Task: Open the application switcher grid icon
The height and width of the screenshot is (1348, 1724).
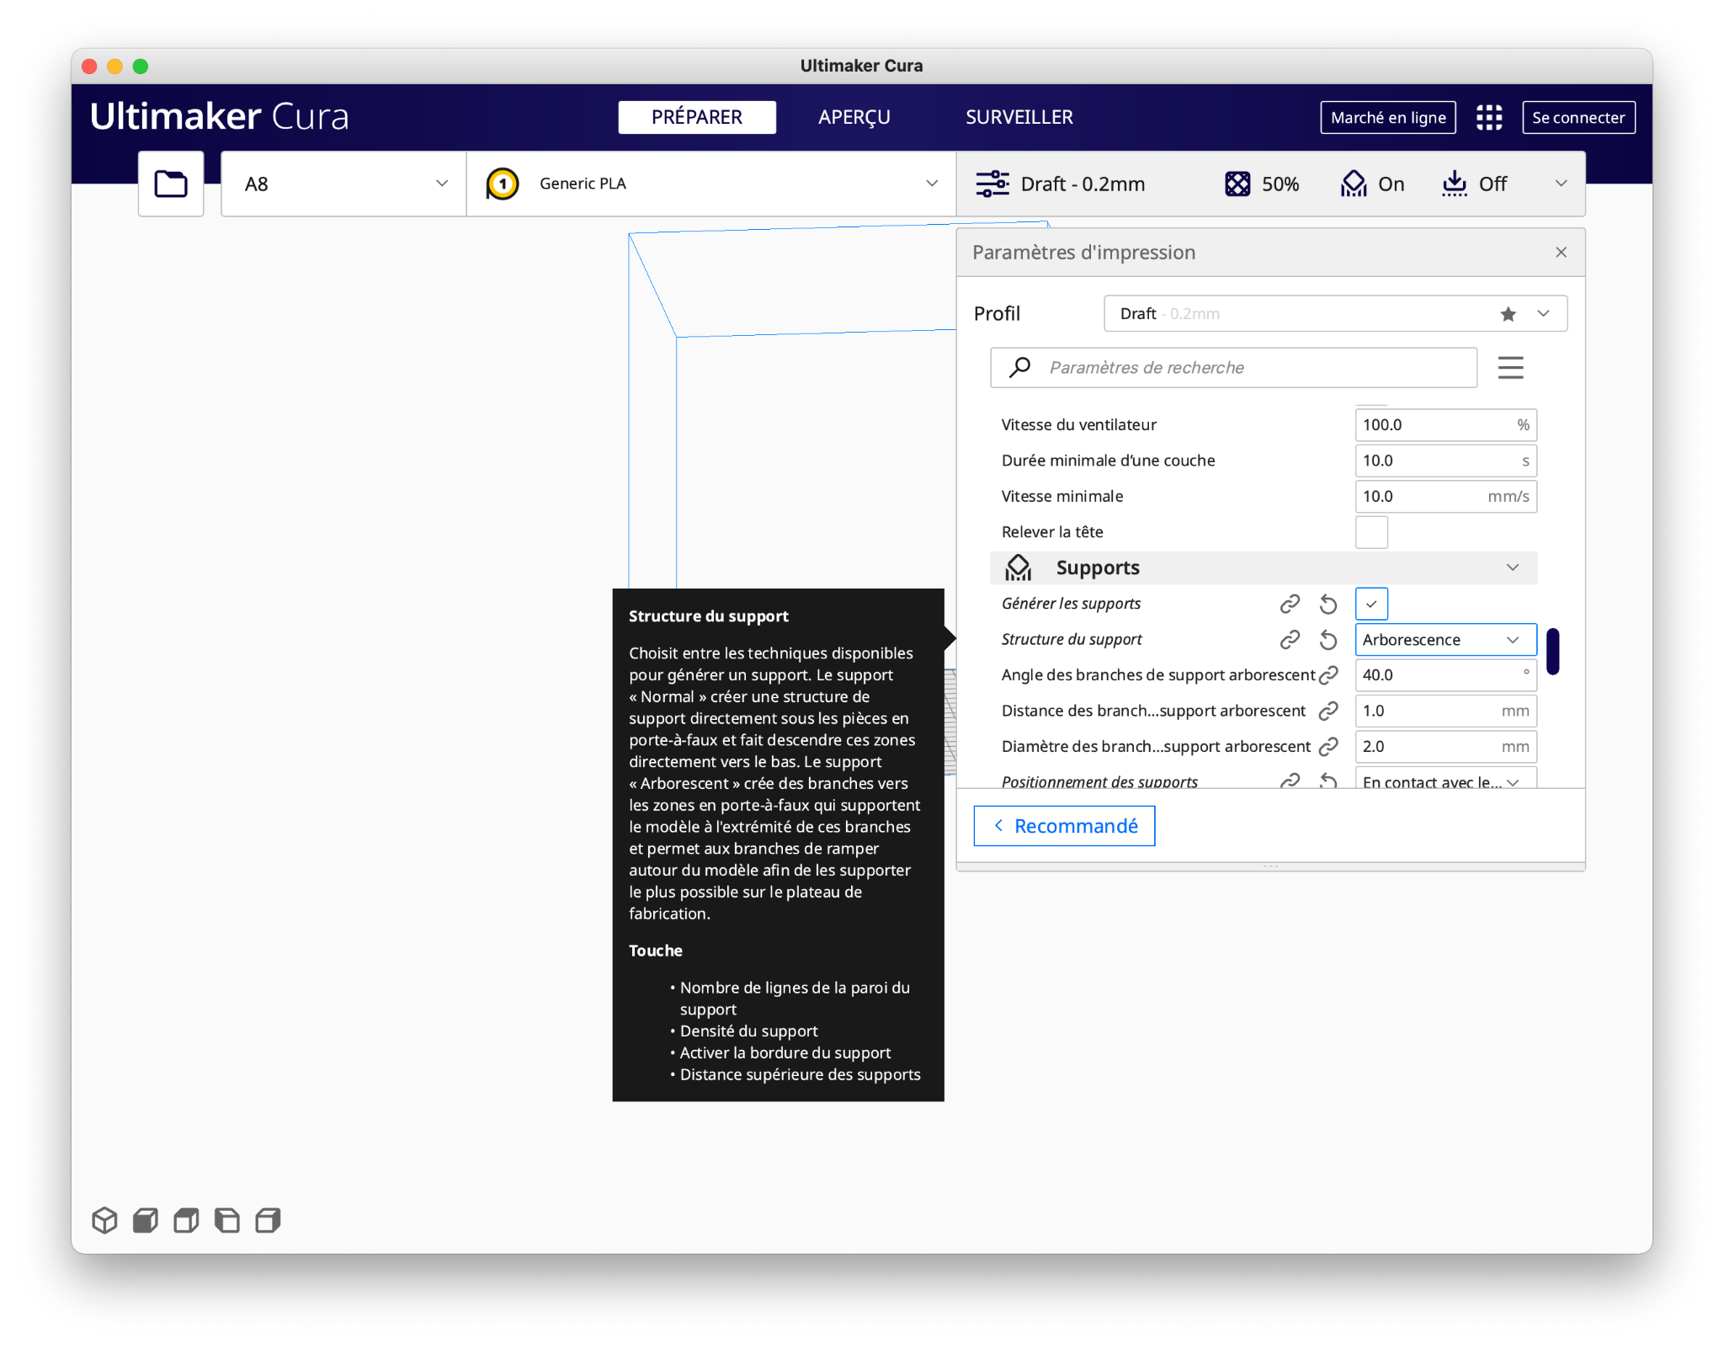Action: pyautogui.click(x=1488, y=117)
